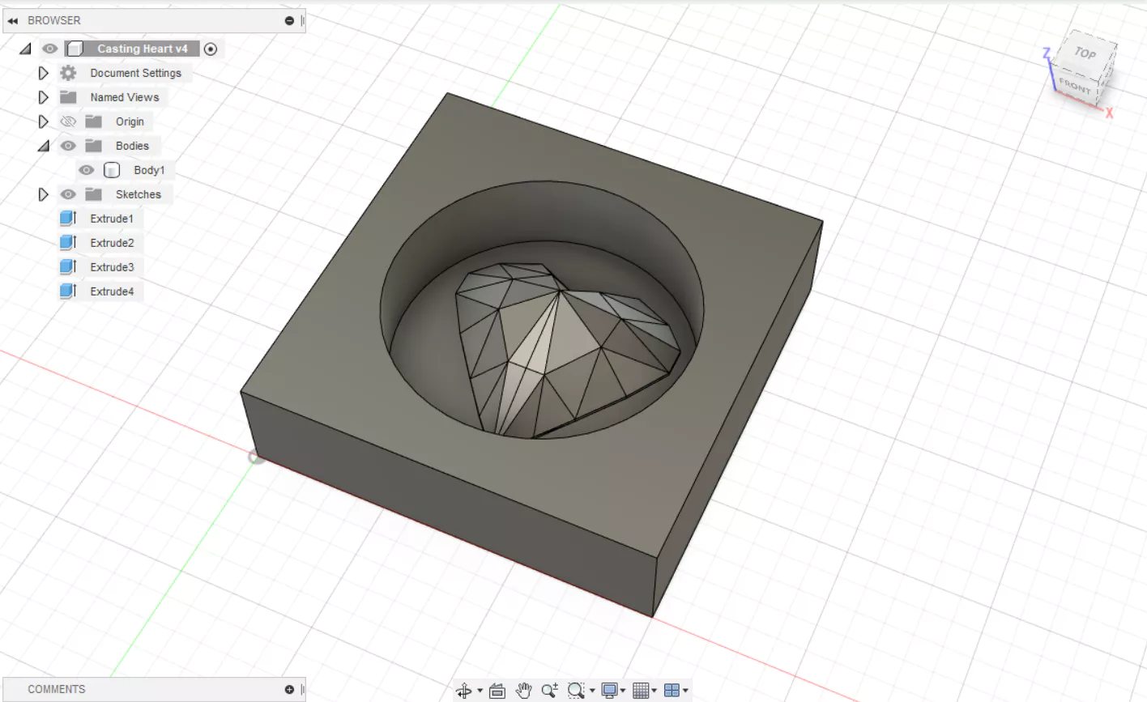Toggle visibility of Casting Heart v4 component

coord(50,49)
